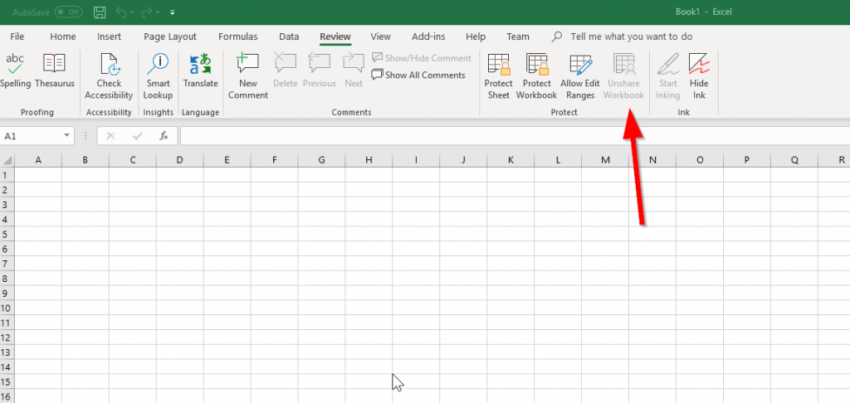
Task: Add a New Comment
Action: click(248, 75)
